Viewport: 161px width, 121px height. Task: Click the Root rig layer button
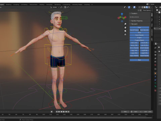[x=140, y=60]
